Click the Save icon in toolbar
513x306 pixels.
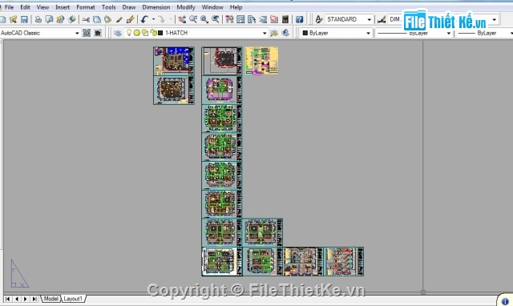pos(24,19)
